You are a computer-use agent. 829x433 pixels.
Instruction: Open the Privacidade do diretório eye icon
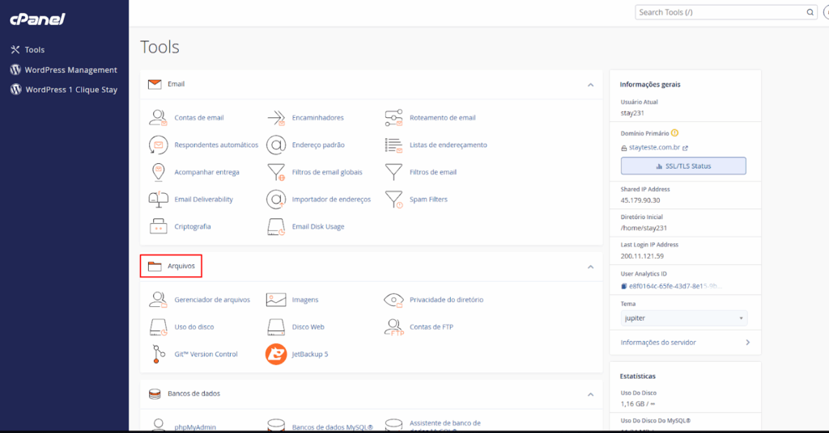coord(394,300)
